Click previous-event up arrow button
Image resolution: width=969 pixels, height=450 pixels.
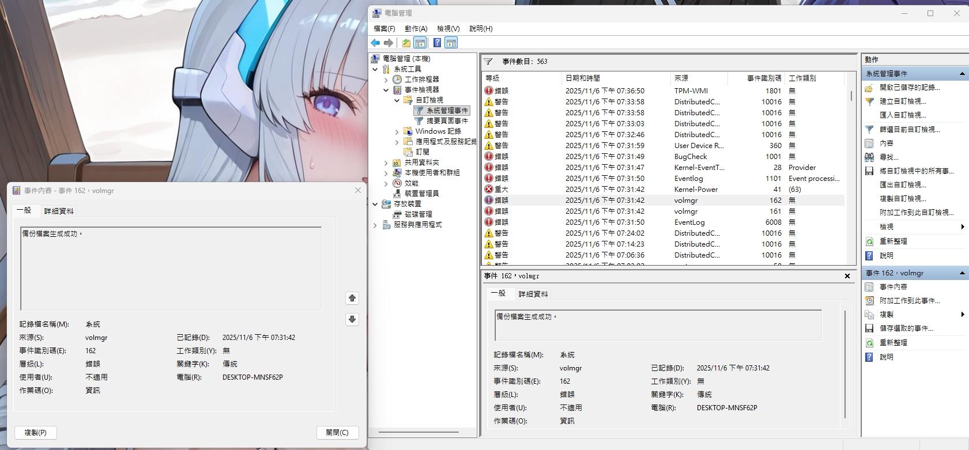(x=352, y=298)
